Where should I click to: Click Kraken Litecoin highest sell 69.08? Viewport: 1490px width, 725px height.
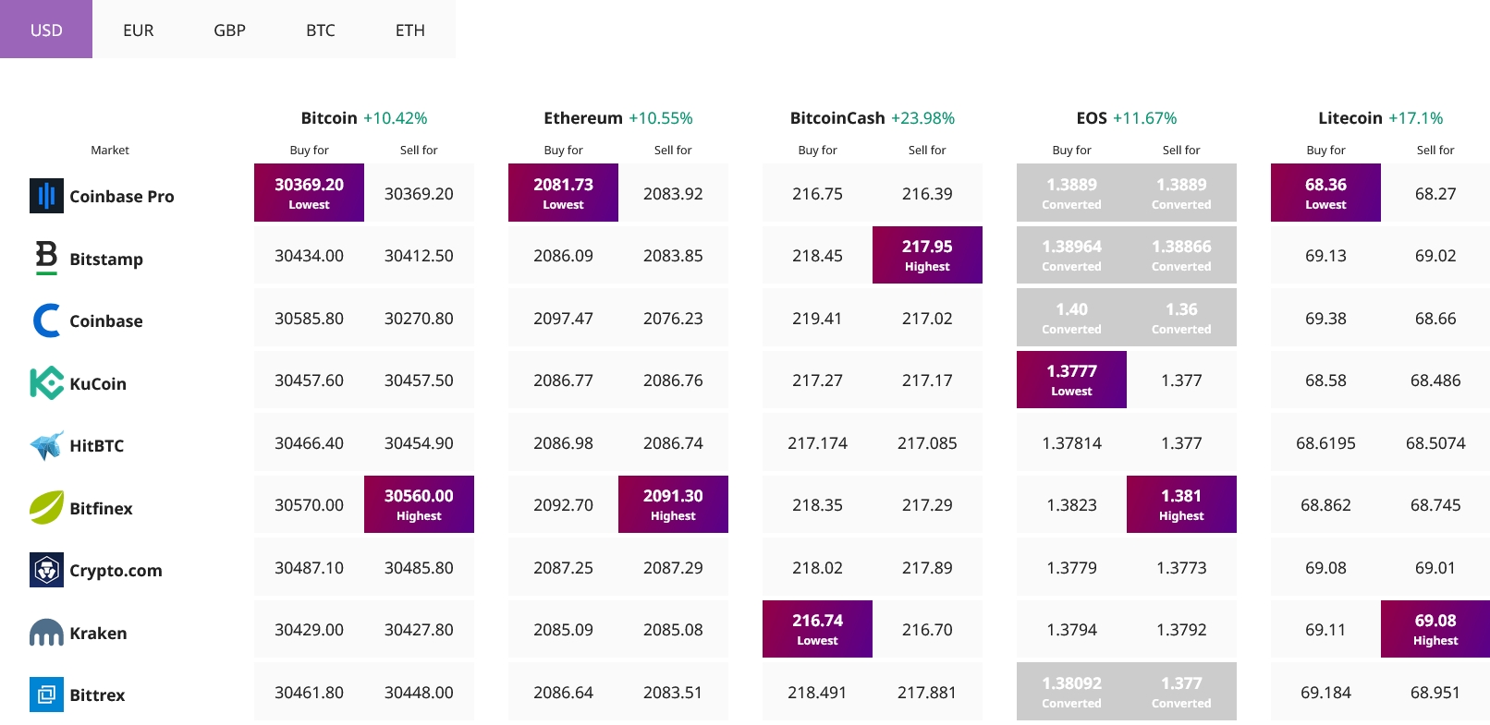tap(1435, 629)
